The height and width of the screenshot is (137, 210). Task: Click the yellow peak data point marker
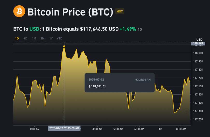(64, 47)
